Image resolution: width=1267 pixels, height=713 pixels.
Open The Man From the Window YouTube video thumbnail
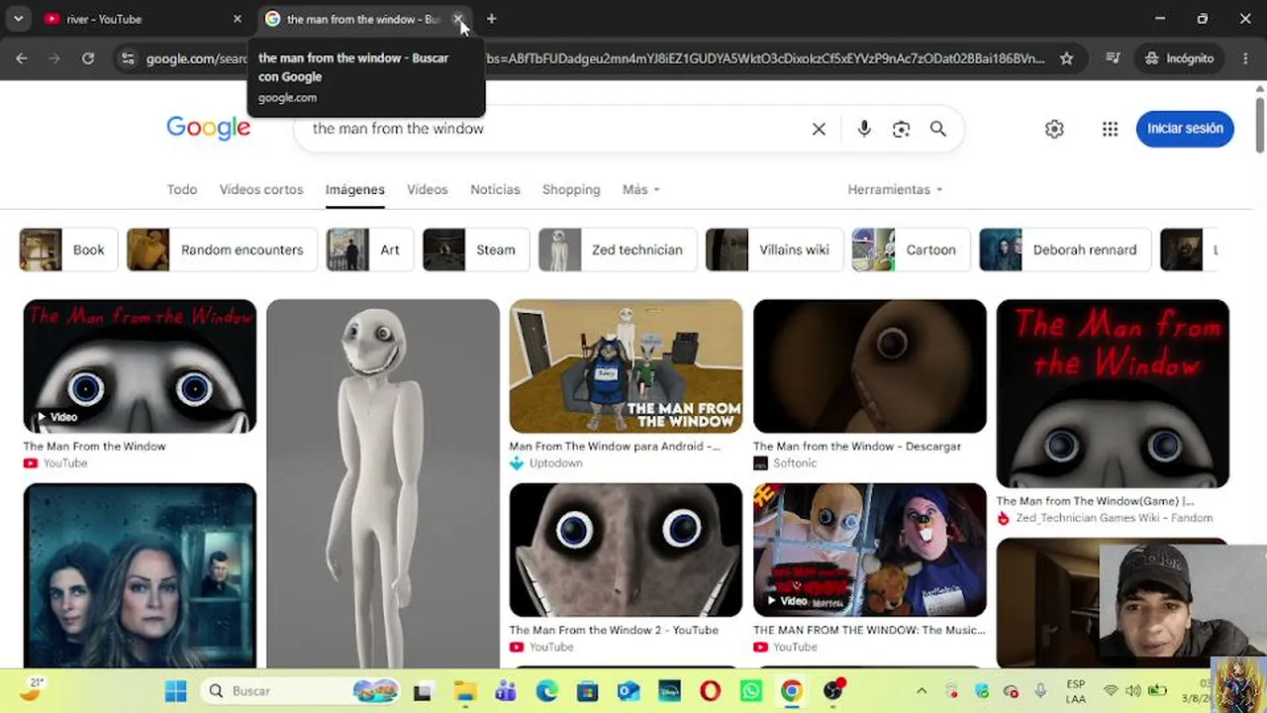click(140, 366)
